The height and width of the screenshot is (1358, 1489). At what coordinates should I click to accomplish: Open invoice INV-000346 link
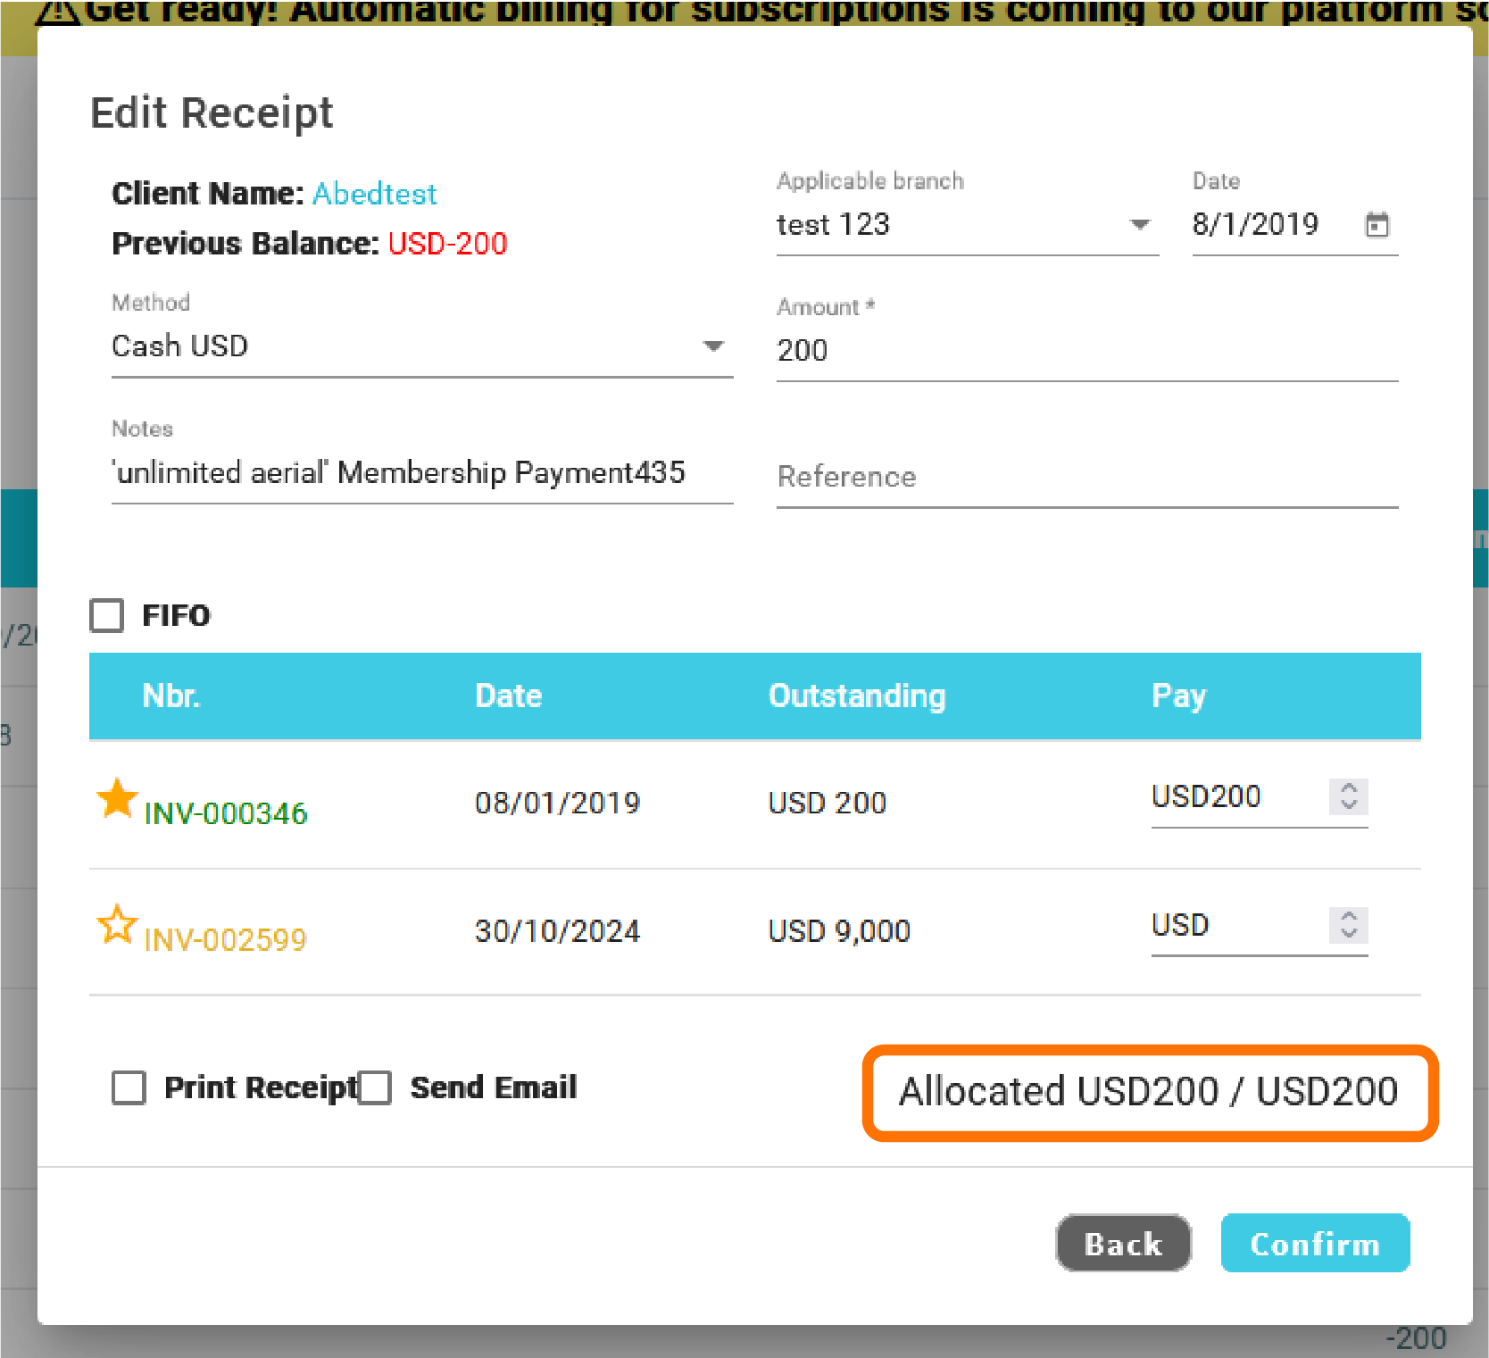tap(226, 813)
